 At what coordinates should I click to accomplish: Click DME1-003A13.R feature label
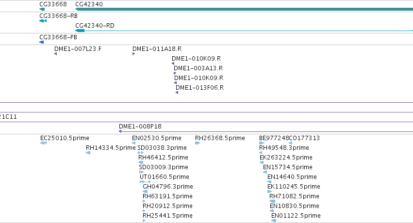tap(198, 68)
